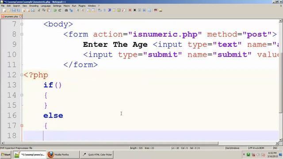The height and width of the screenshot is (159, 283).
Task: Open the Run menu
Action: pyautogui.click(x=74, y=6)
